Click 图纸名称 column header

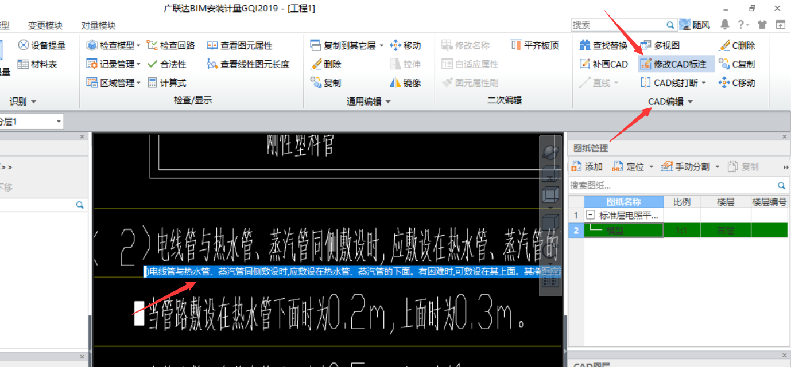pyautogui.click(x=624, y=202)
